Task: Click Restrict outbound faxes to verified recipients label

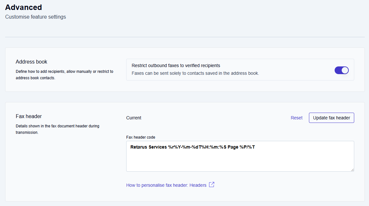Action: pyautogui.click(x=176, y=65)
